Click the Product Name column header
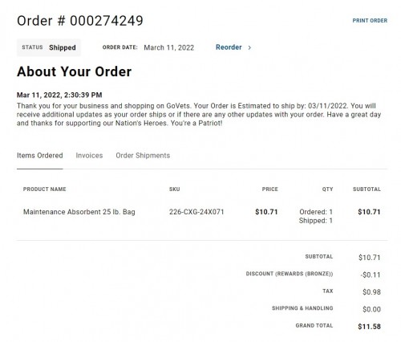This screenshot has height=342, width=401. click(45, 189)
